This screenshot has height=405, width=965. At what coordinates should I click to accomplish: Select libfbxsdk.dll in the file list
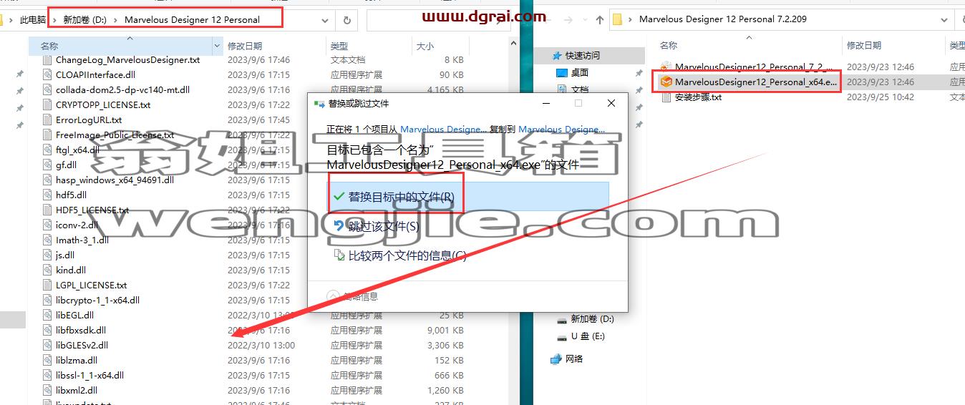[81, 330]
